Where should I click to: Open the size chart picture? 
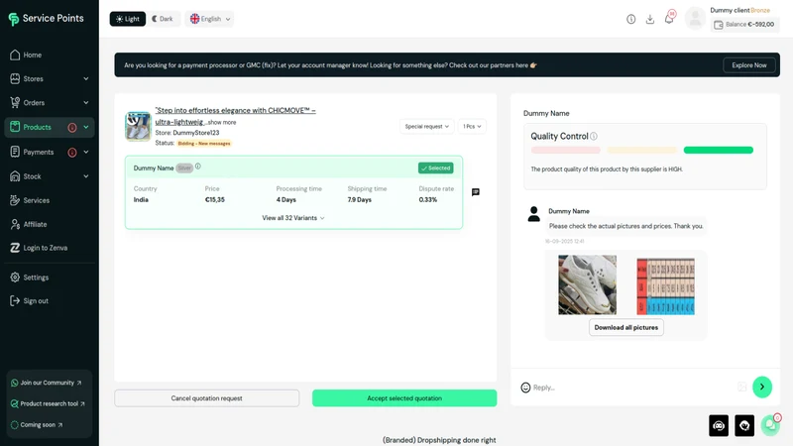[665, 286]
